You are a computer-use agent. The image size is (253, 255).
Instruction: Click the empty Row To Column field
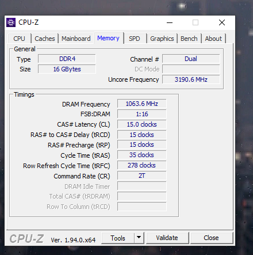(x=142, y=207)
